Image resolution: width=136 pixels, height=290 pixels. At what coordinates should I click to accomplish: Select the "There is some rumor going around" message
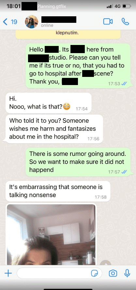[x=78, y=162]
